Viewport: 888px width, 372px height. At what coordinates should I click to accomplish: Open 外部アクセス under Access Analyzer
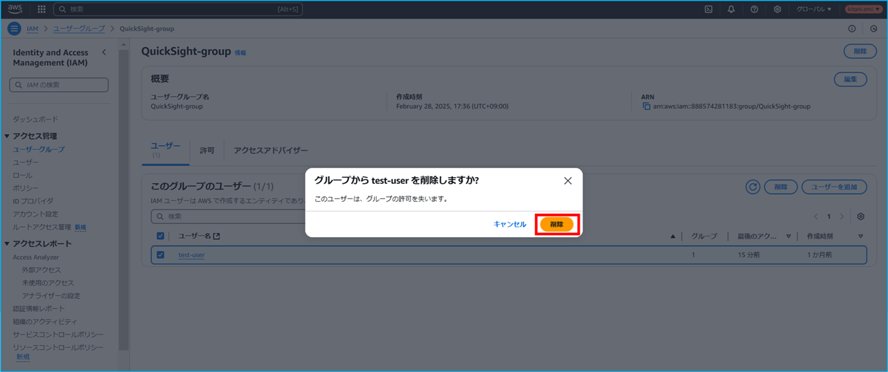(41, 270)
